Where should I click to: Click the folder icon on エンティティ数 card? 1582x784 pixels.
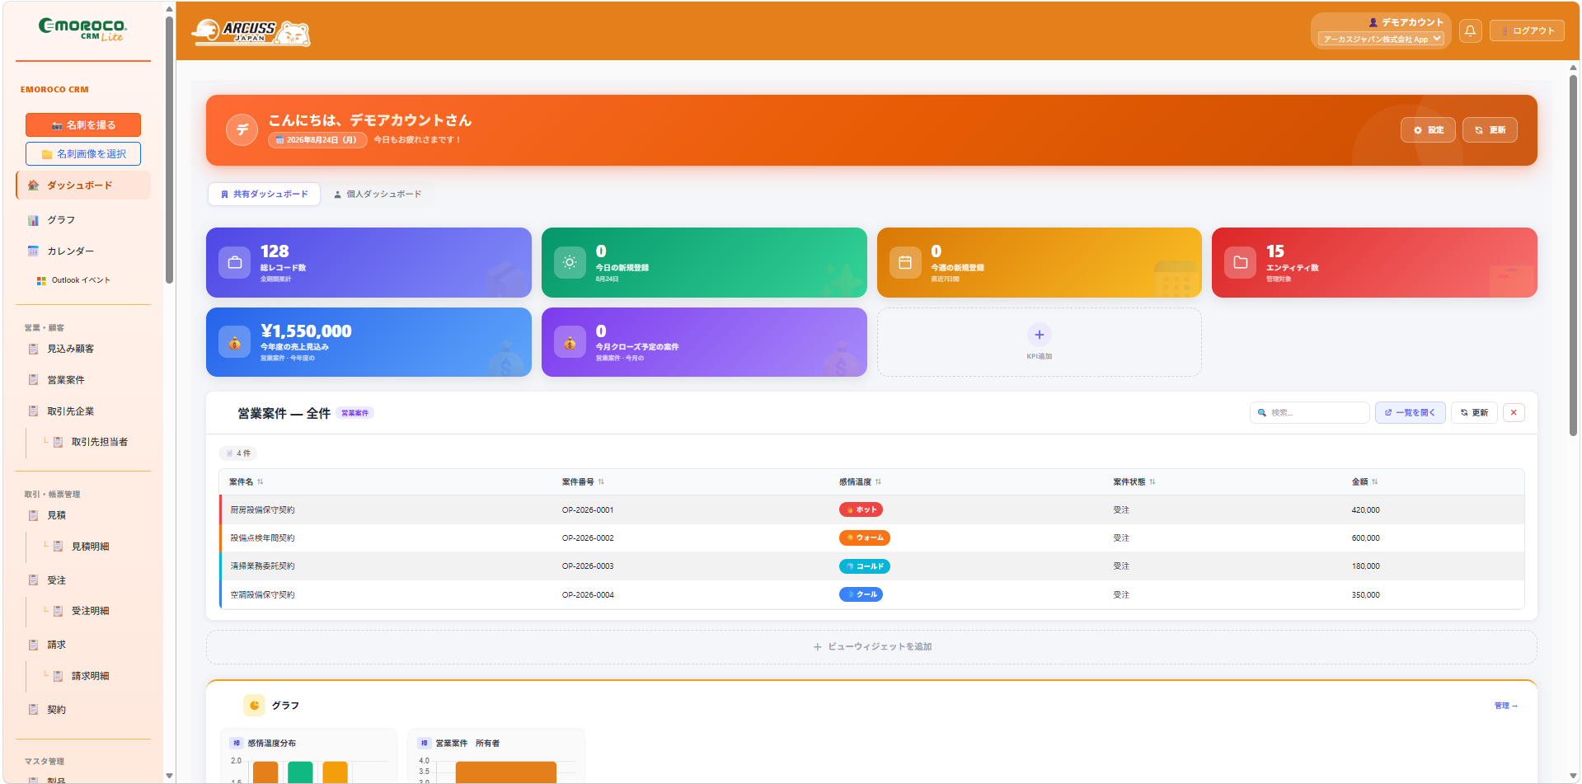tap(1240, 262)
